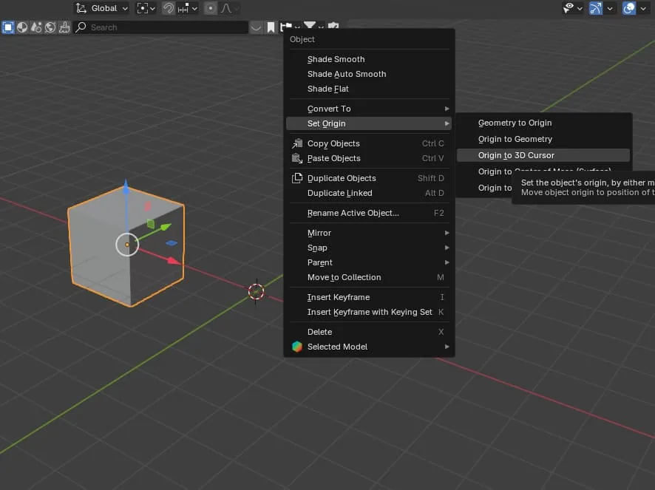The image size is (655, 490).
Task: Choose Move to Collection
Action: pyautogui.click(x=368, y=277)
